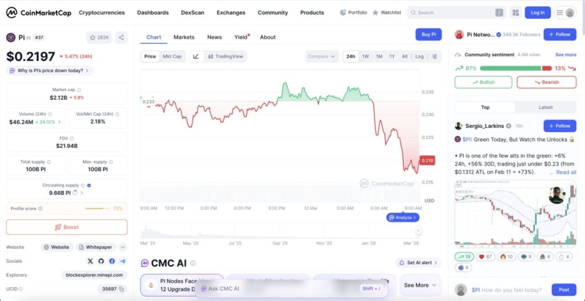Image resolution: width=585 pixels, height=301 pixels.
Task: Open the Compare dropdown
Action: pos(322,57)
